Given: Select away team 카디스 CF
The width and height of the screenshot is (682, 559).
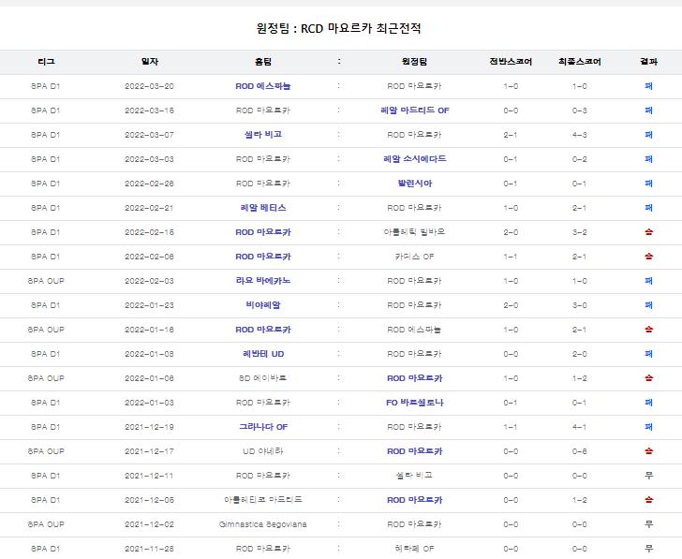Looking at the screenshot, I should click(414, 257).
